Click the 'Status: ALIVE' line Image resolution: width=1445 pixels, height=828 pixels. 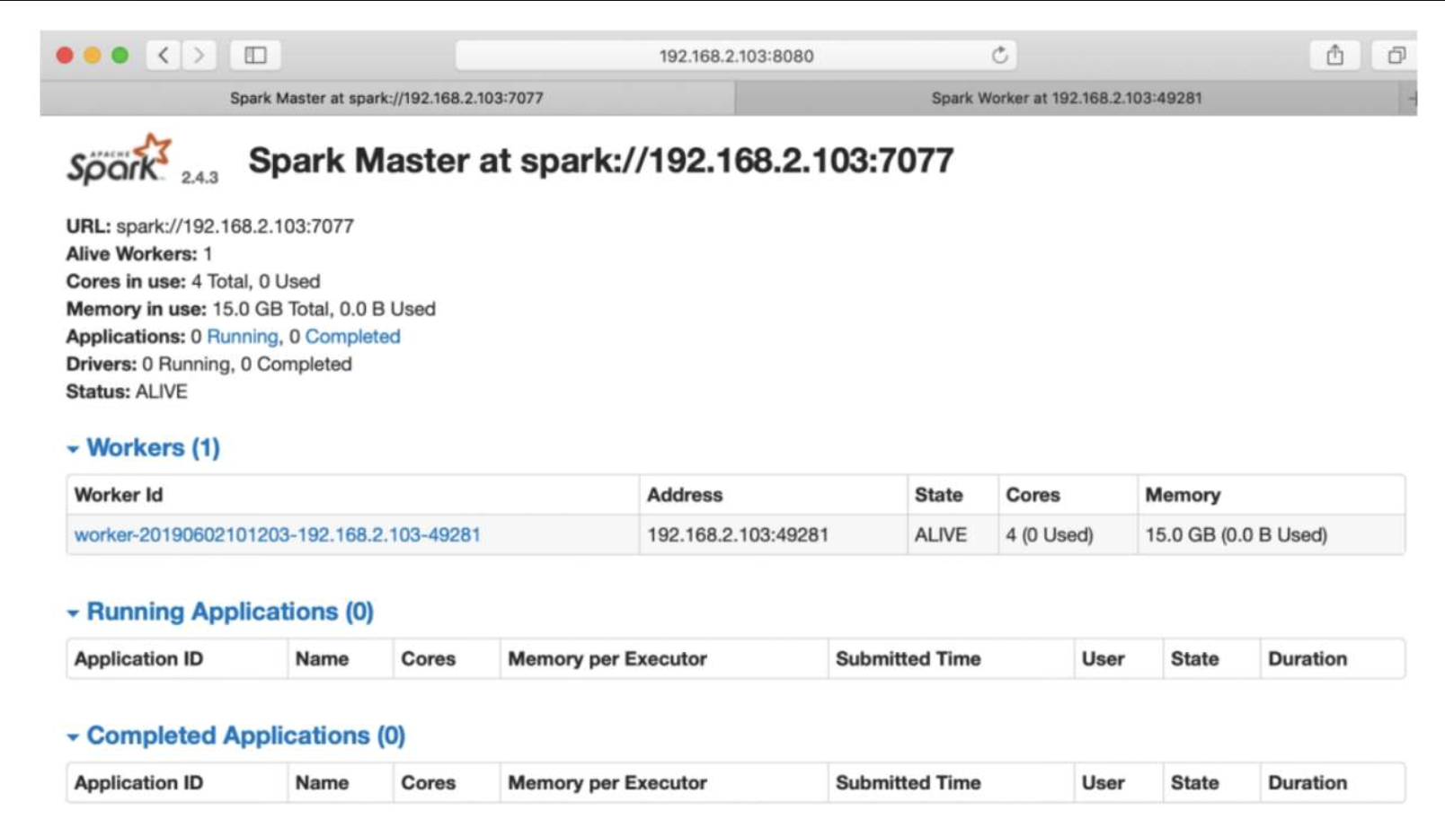click(x=127, y=392)
